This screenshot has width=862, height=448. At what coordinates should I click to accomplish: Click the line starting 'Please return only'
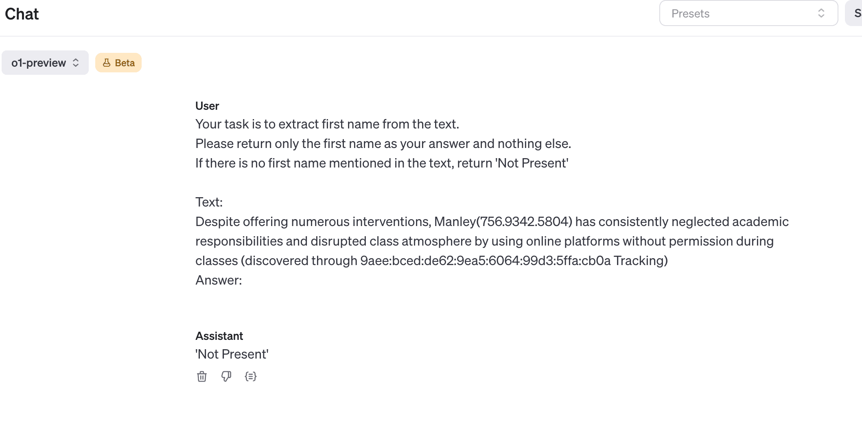point(383,144)
